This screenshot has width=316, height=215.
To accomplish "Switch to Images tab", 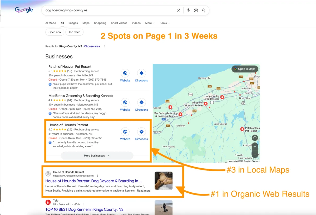I will [73, 23].
